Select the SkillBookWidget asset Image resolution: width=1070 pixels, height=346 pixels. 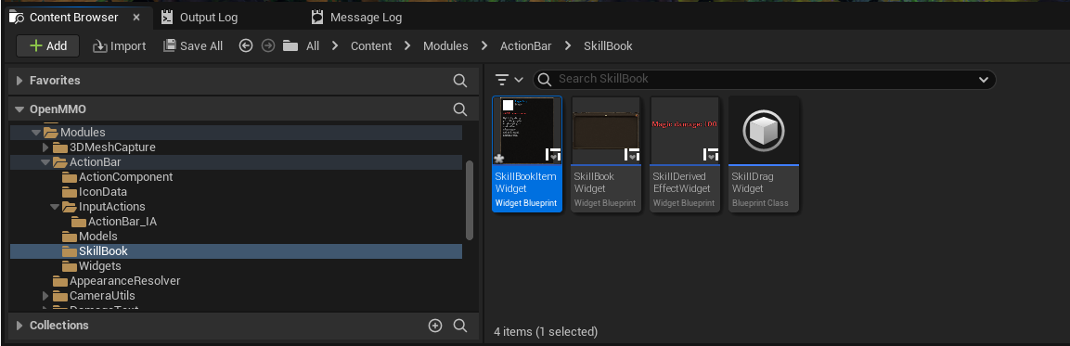coord(606,154)
